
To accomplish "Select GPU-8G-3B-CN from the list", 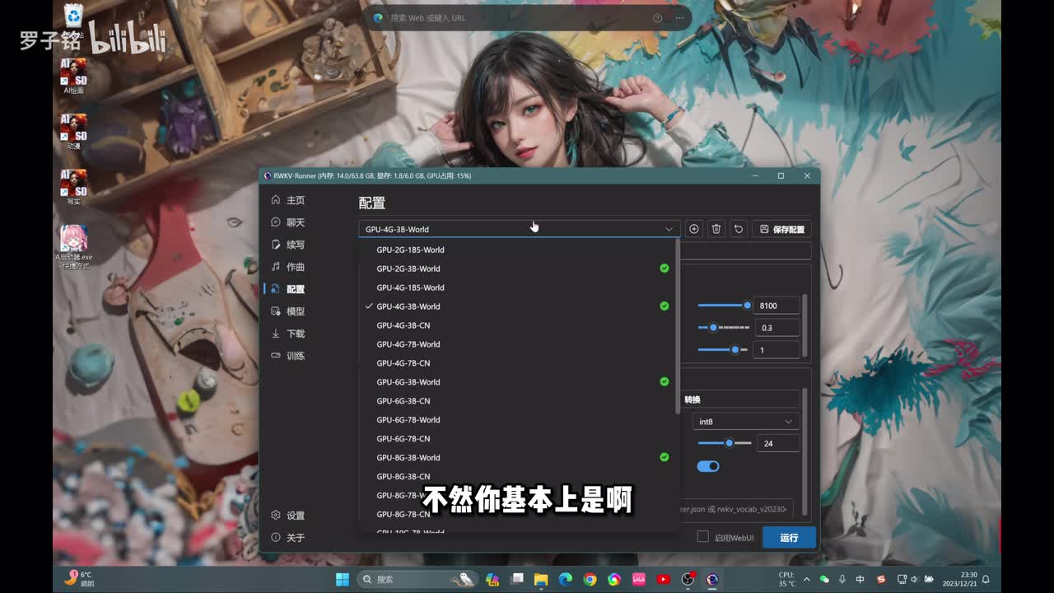I will pos(403,476).
